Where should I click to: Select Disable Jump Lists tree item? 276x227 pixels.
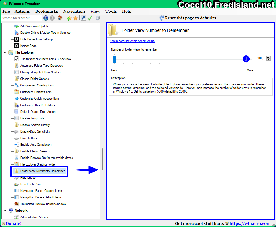(32, 118)
